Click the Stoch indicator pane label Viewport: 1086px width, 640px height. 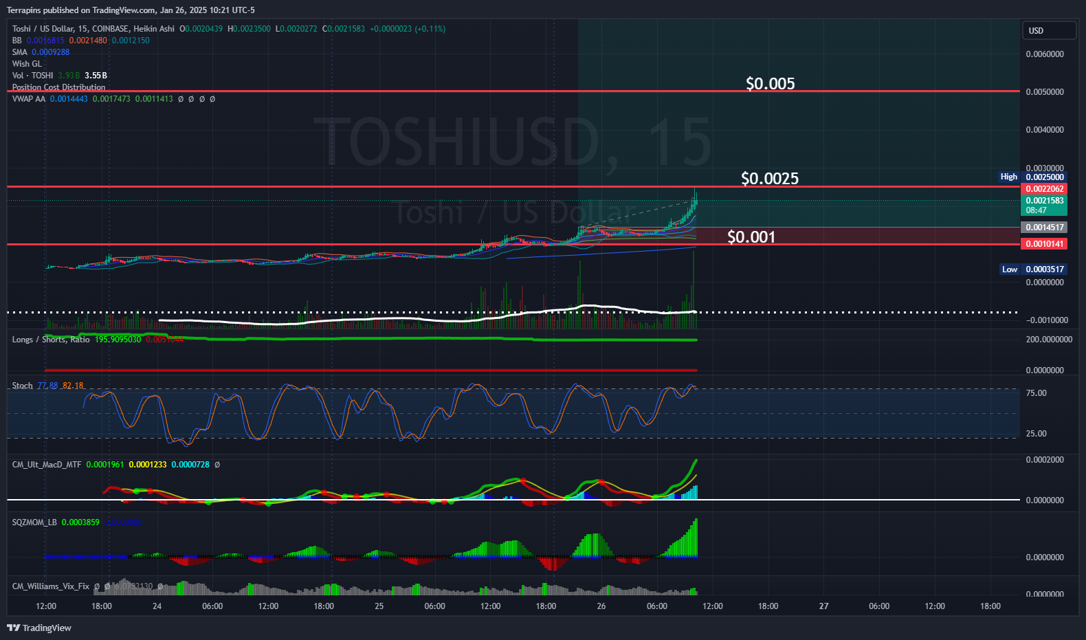click(22, 386)
